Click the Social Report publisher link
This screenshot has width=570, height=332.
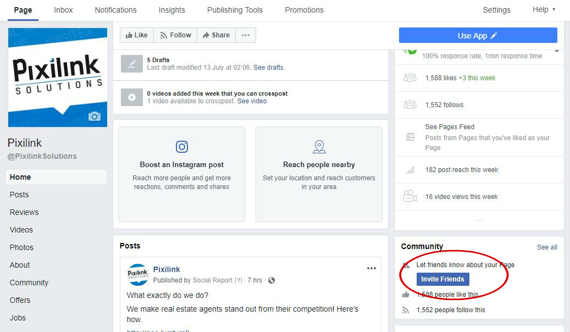pos(213,280)
